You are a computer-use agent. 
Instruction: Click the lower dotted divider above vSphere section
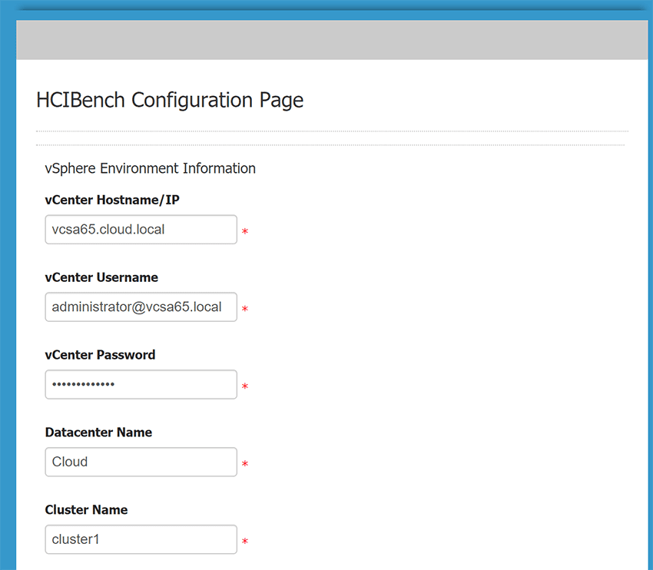point(330,144)
